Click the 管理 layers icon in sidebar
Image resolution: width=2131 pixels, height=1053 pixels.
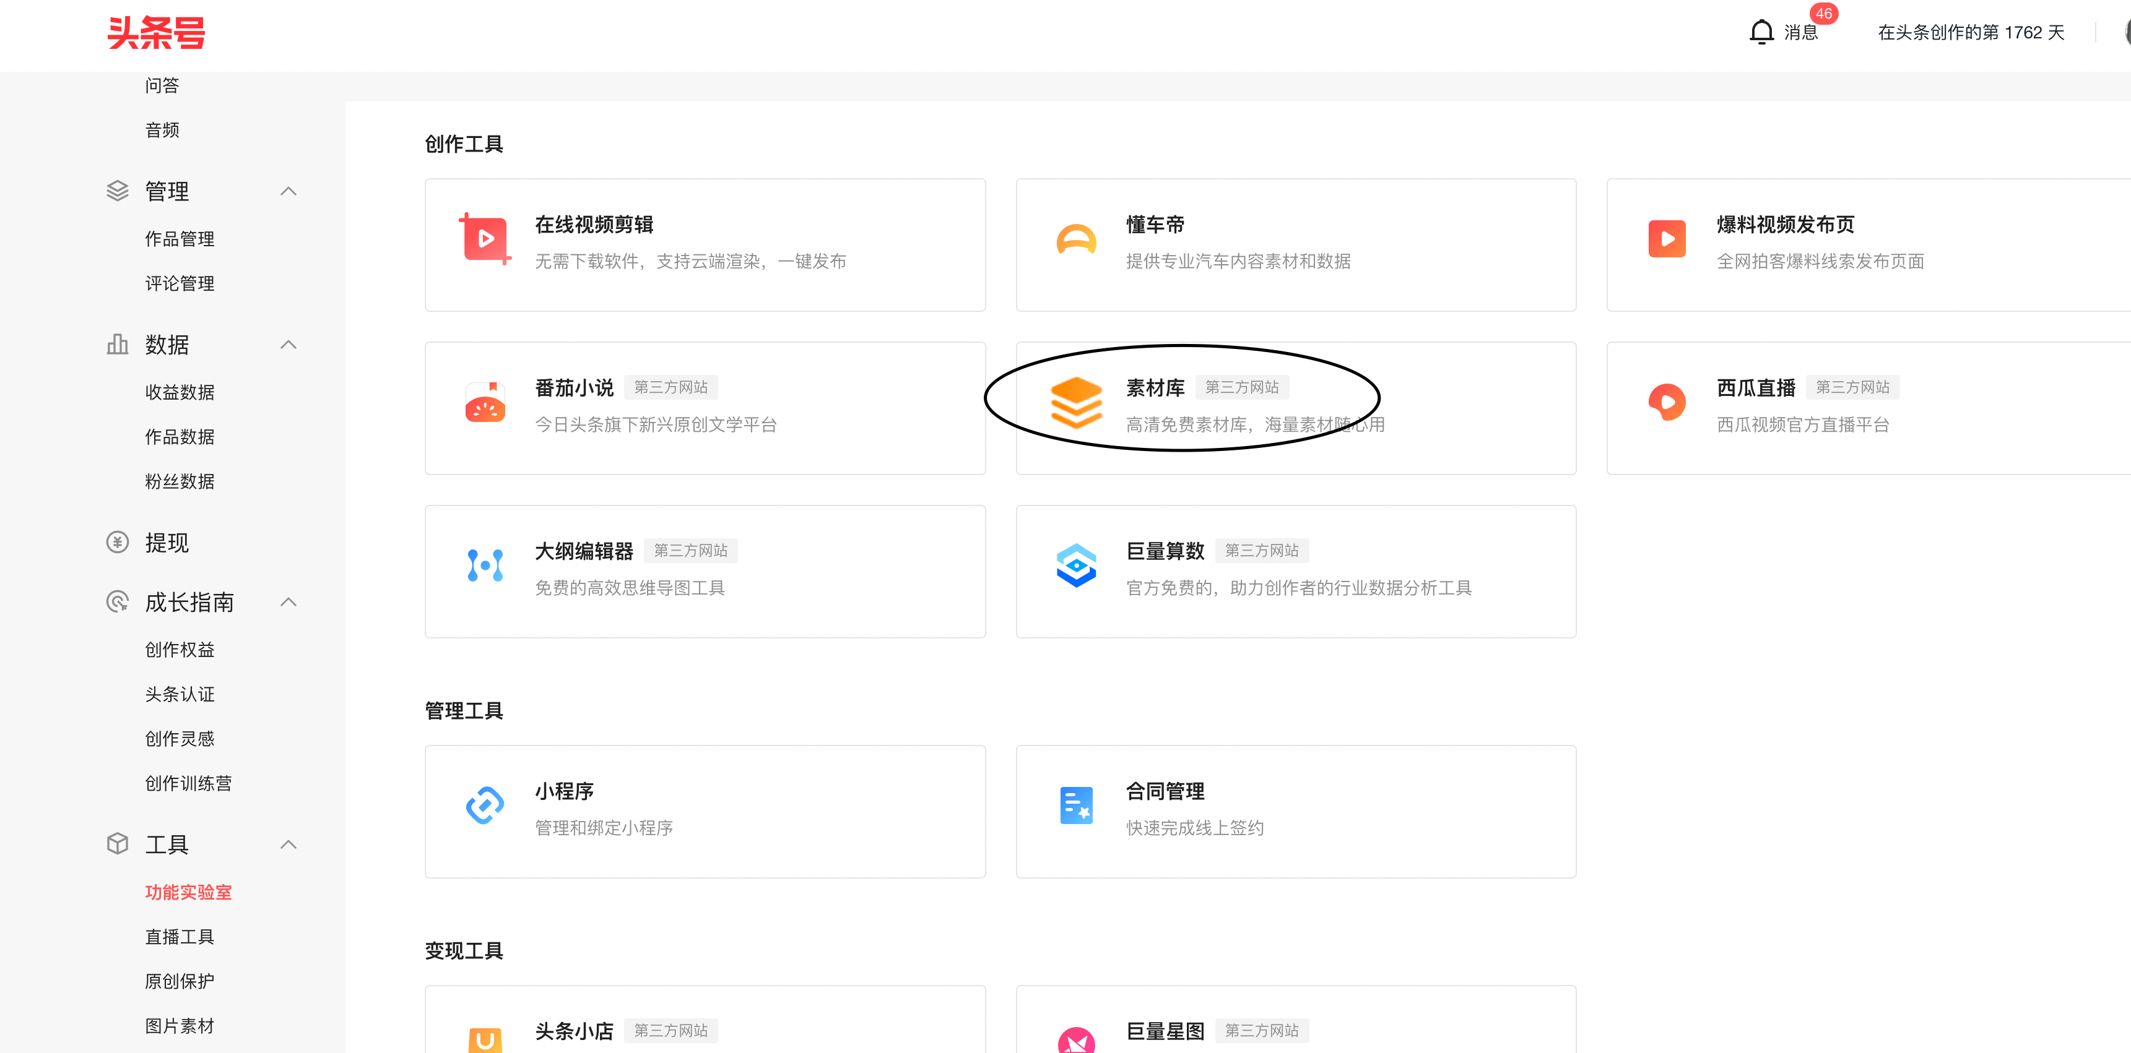(x=118, y=191)
